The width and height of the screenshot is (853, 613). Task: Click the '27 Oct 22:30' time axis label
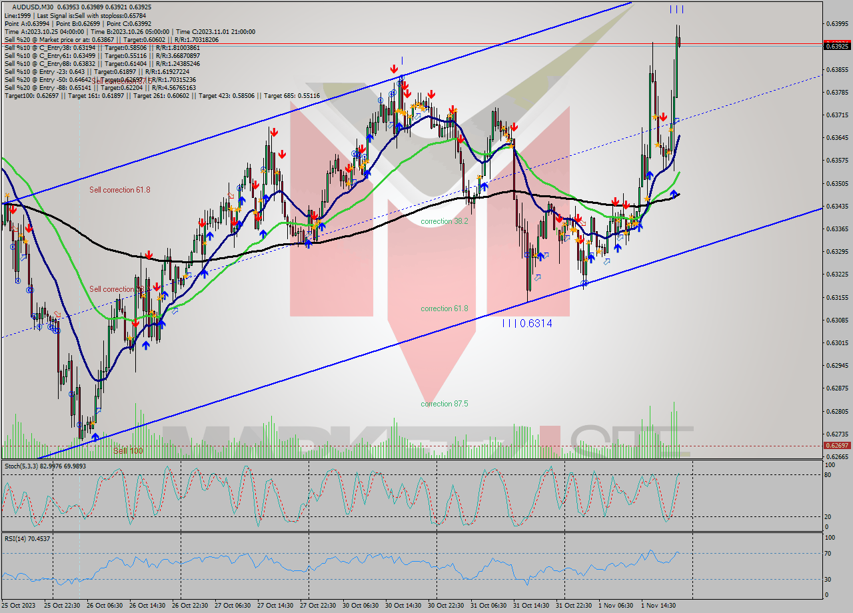(318, 605)
